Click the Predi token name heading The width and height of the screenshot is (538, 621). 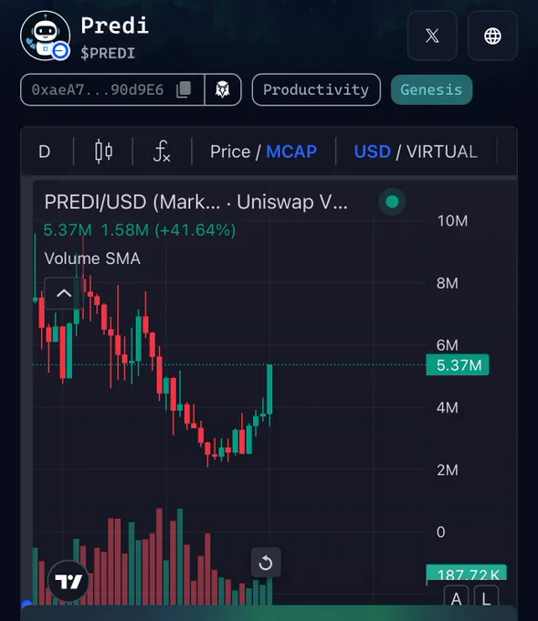pos(115,26)
